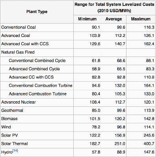The height and width of the screenshot is (157, 156).
Task: Click the Plant Type column header
Action: [37, 12]
